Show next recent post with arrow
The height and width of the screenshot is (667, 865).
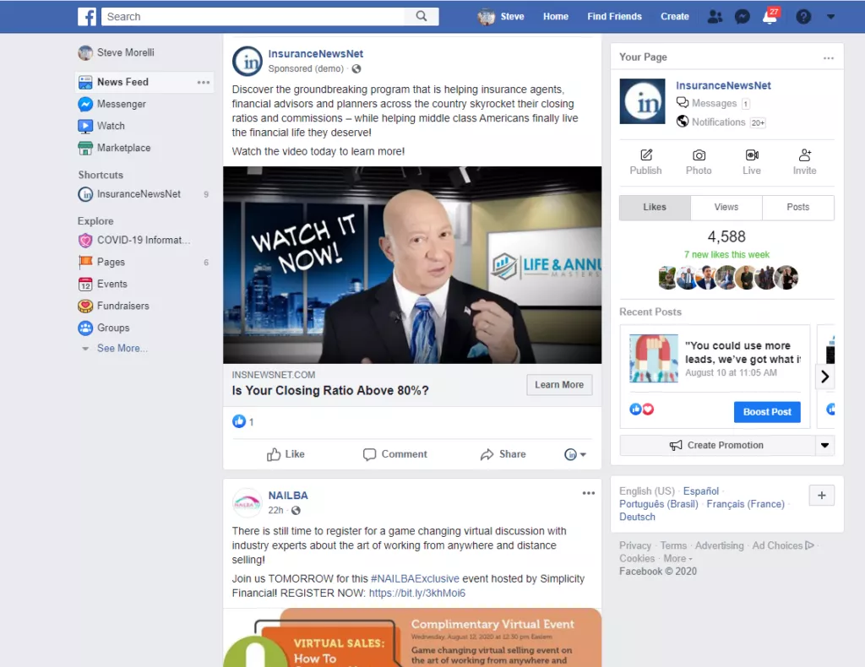click(825, 377)
